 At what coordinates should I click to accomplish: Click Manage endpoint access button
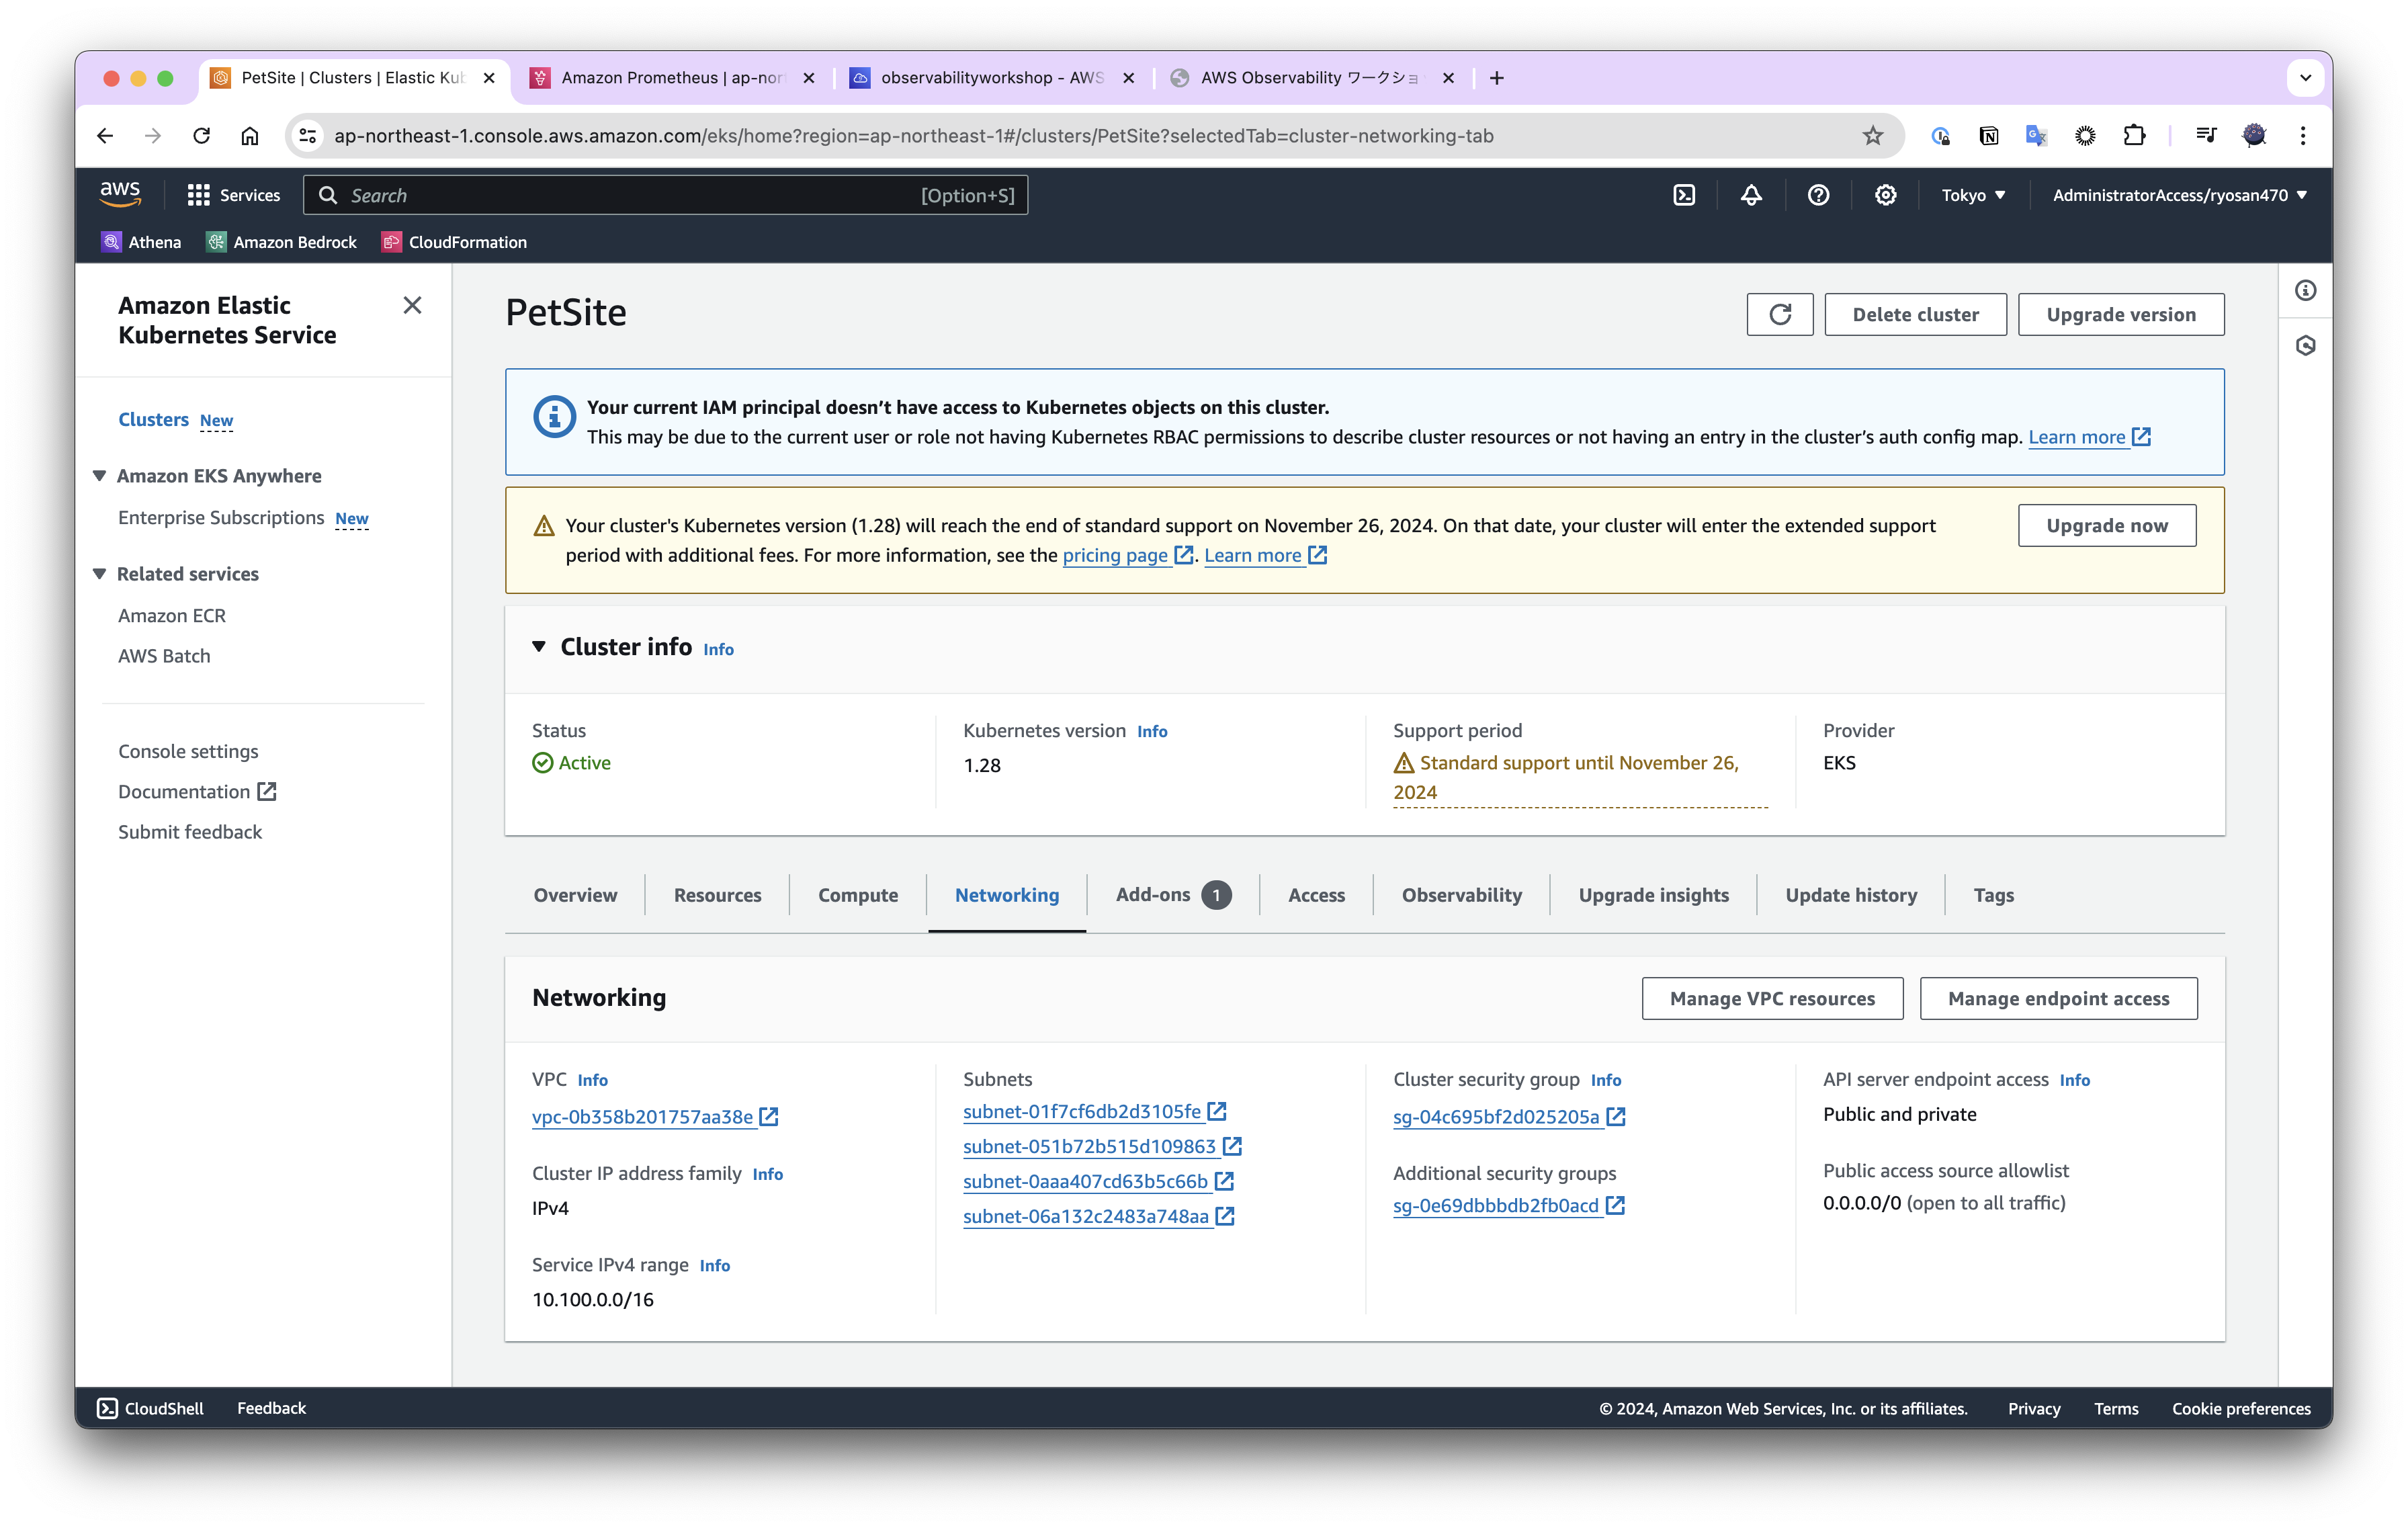(x=2058, y=998)
